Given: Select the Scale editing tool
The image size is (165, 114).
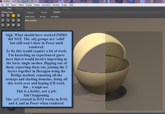Looking at the screenshot, I should 3,20.
